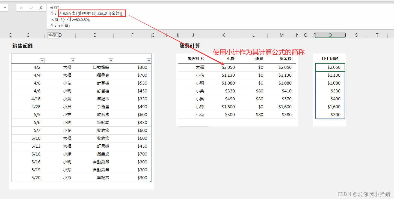Select column S header
The image size is (394, 199).
pyautogui.click(x=356, y=35)
